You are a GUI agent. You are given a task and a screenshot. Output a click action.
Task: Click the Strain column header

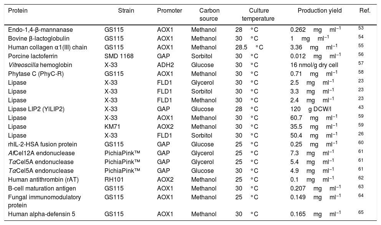126,11
